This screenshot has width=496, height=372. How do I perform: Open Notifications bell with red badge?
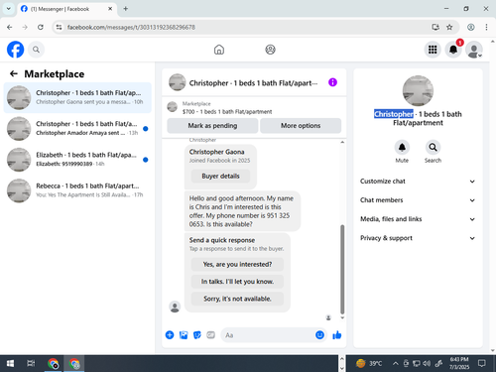tap(453, 50)
